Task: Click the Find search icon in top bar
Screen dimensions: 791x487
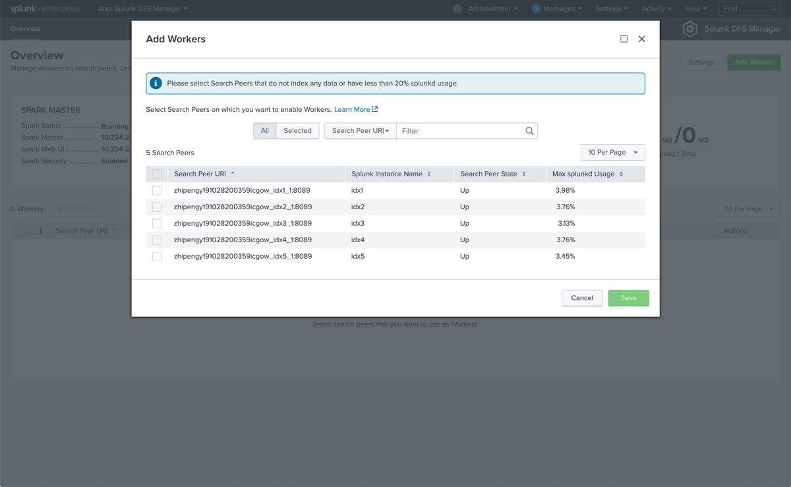Action: pyautogui.click(x=774, y=9)
